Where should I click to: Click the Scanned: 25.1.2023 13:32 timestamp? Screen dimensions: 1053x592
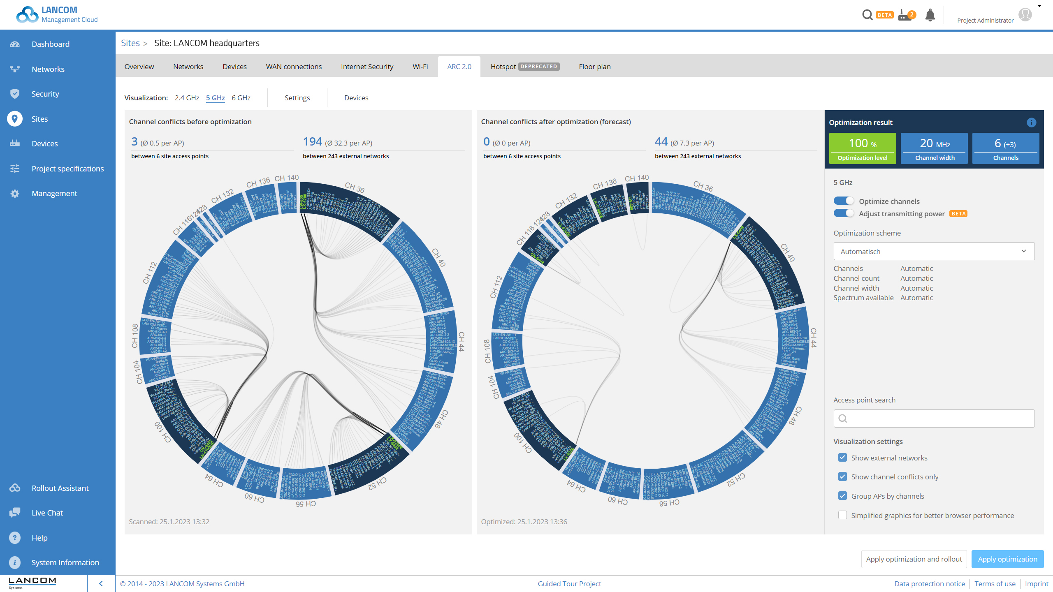tap(169, 521)
